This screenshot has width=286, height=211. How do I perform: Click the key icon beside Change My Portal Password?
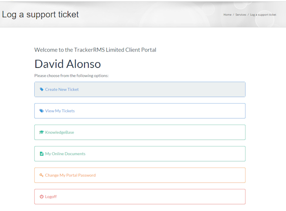click(41, 175)
